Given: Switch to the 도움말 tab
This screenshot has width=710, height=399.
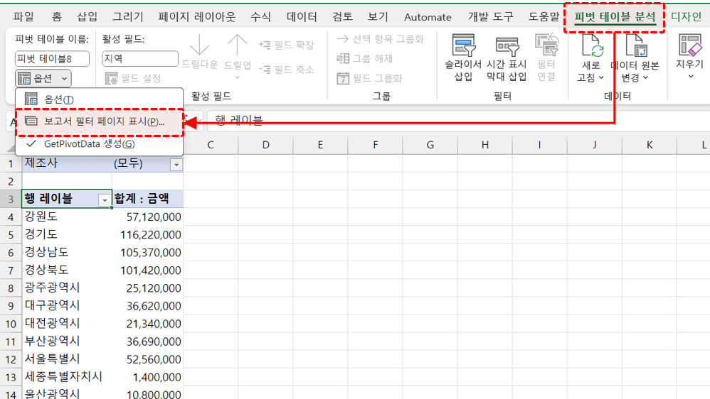Looking at the screenshot, I should [x=544, y=17].
